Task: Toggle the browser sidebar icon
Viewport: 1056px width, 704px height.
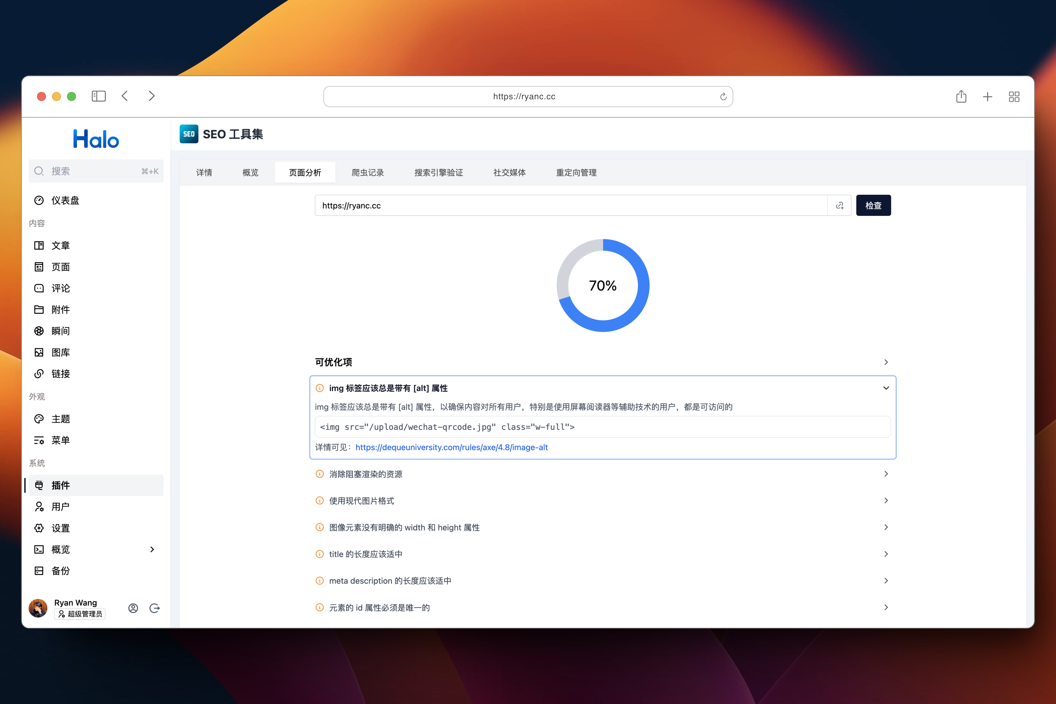Action: click(x=98, y=96)
